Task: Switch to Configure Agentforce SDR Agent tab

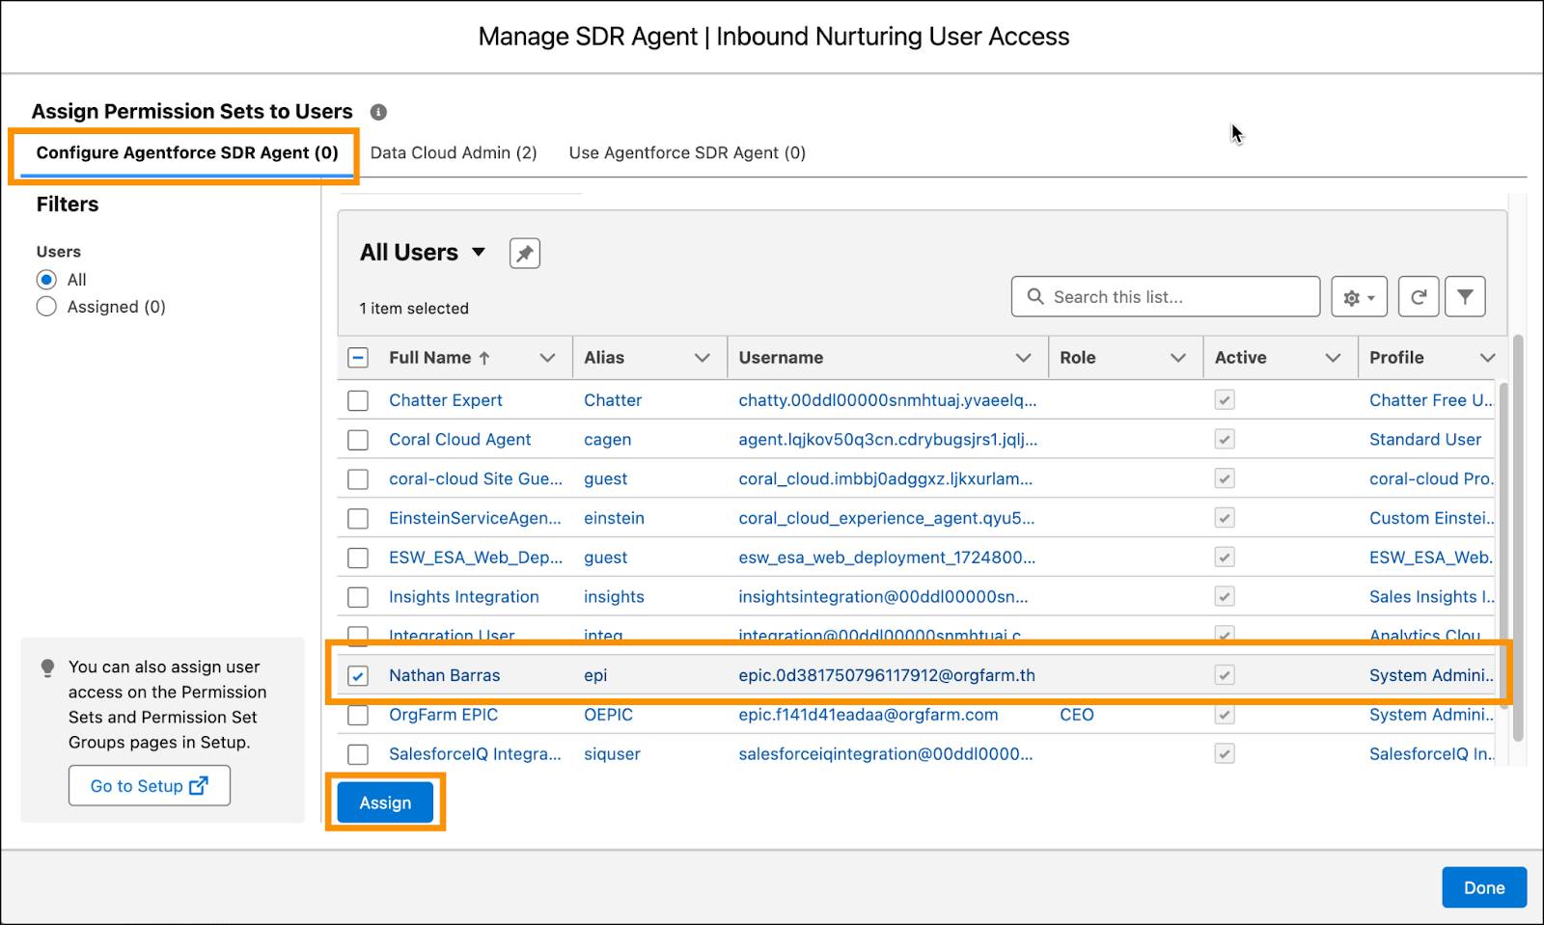Action: point(187,152)
